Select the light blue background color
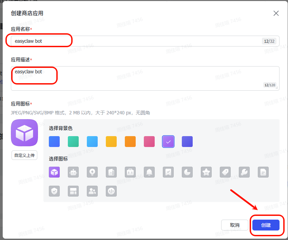The image size is (288, 240). (92, 142)
